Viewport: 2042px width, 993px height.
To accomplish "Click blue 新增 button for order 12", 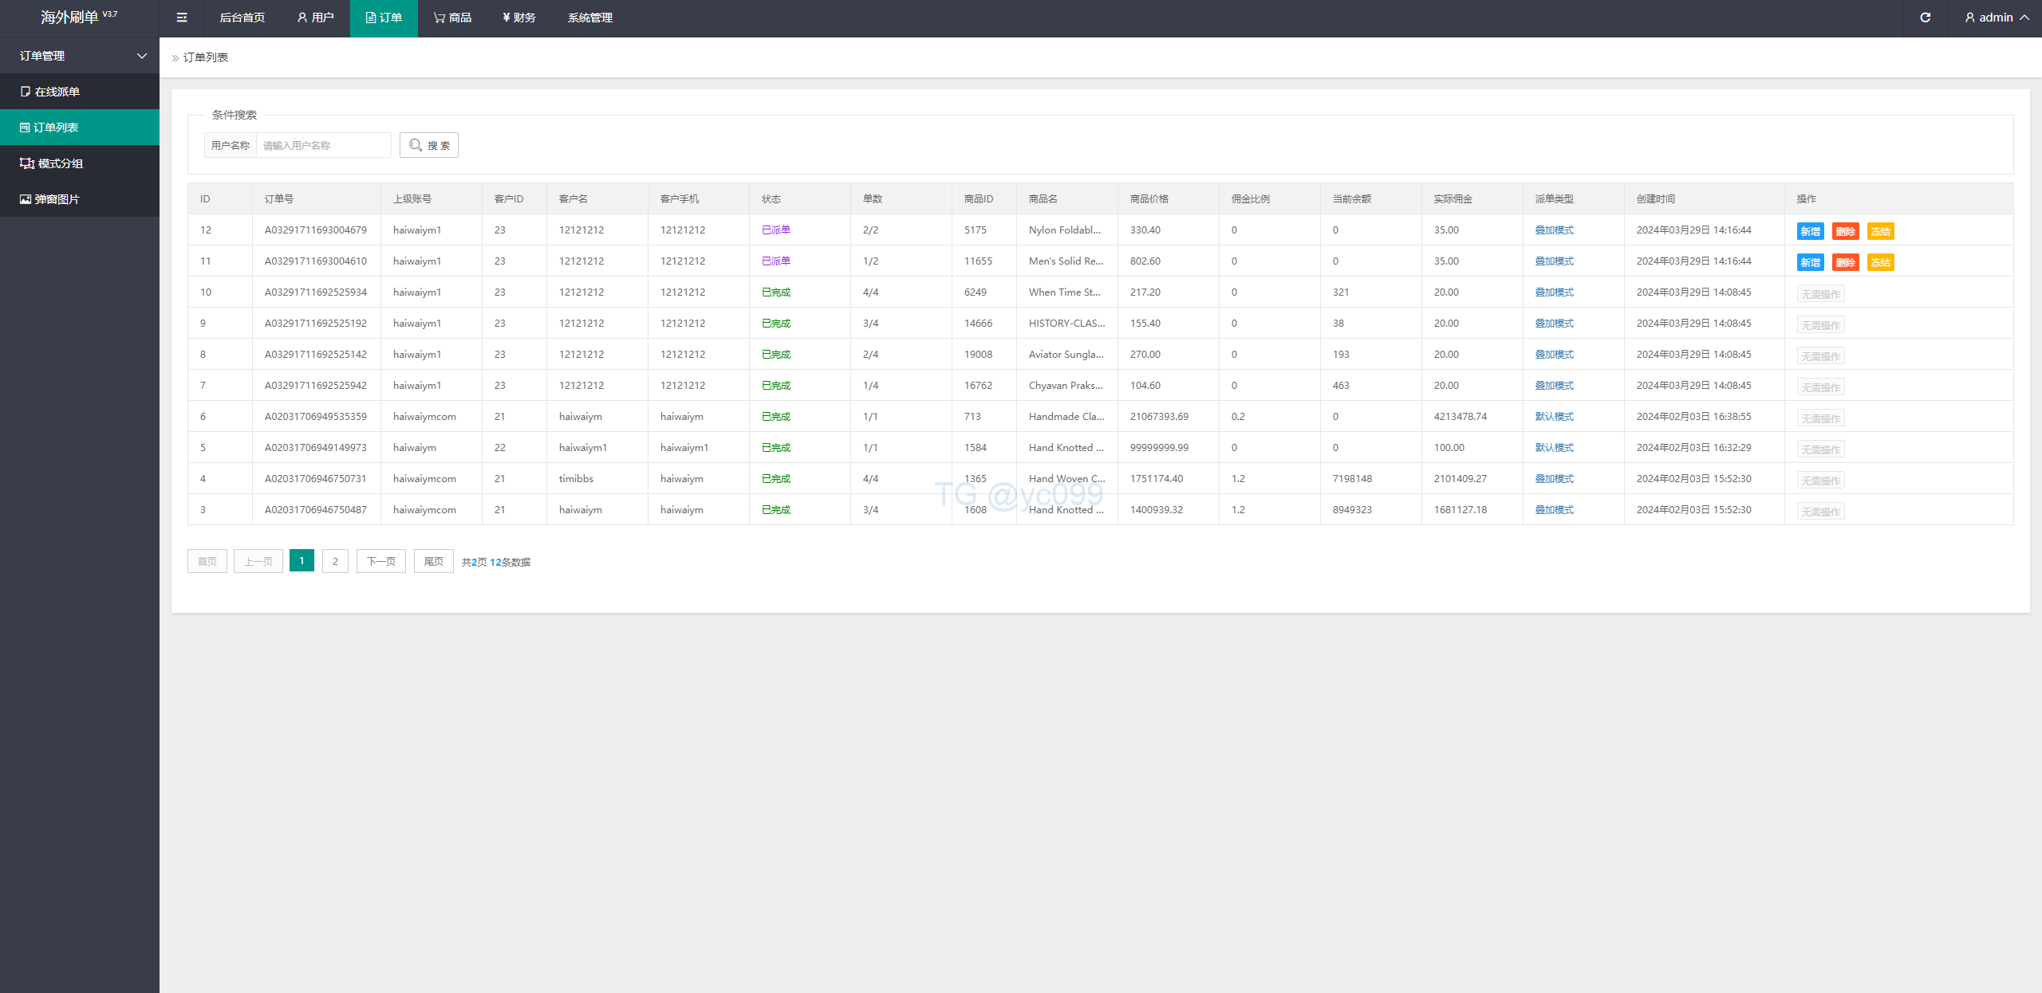I will point(1810,231).
